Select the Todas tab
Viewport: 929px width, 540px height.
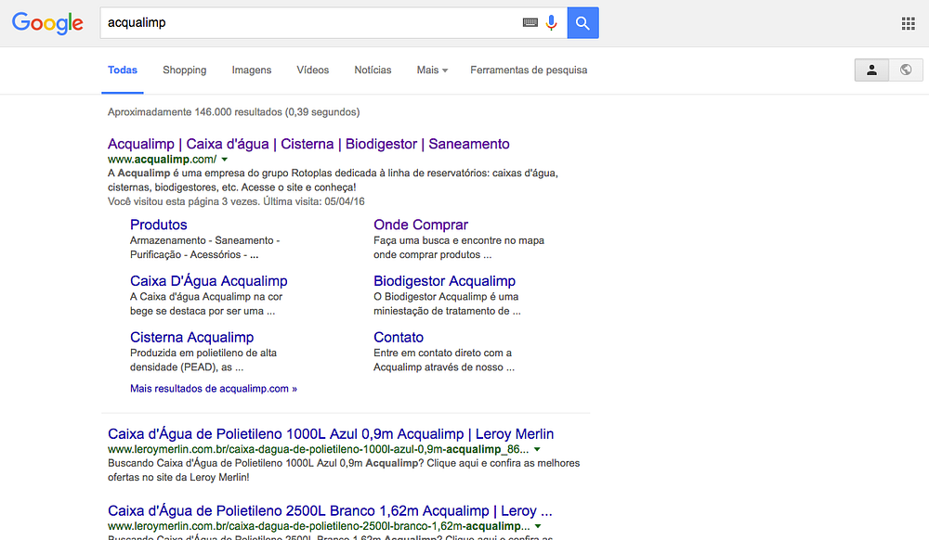coord(123,70)
